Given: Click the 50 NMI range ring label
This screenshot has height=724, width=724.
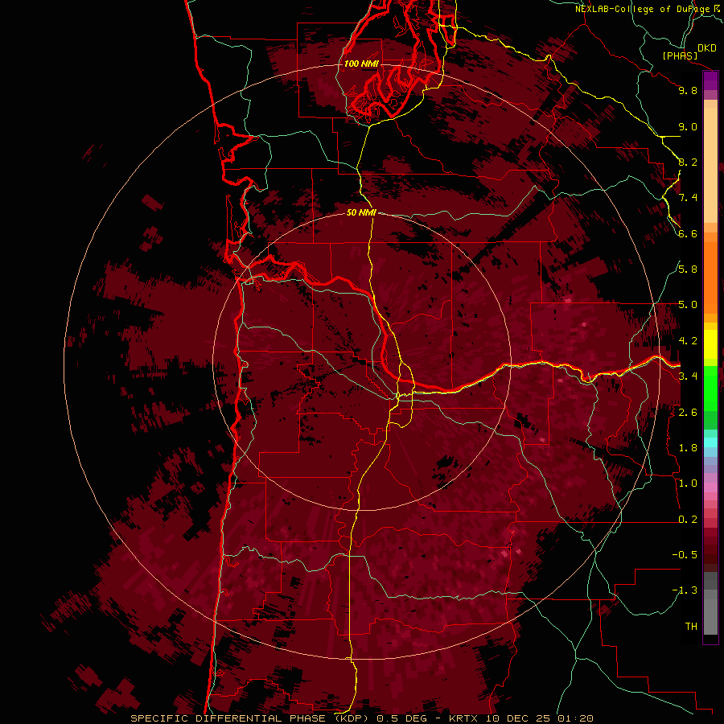Looking at the screenshot, I should (361, 212).
